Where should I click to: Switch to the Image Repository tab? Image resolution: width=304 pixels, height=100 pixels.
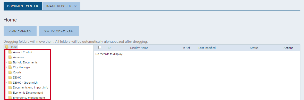click(x=62, y=6)
